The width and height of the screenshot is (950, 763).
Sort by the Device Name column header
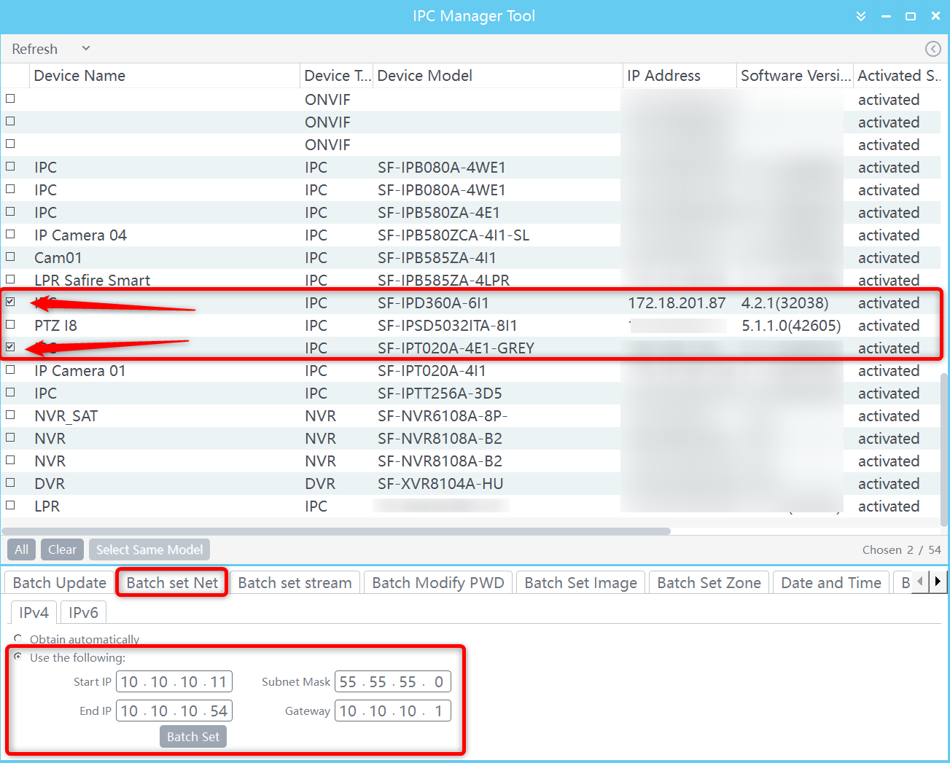pyautogui.click(x=79, y=76)
